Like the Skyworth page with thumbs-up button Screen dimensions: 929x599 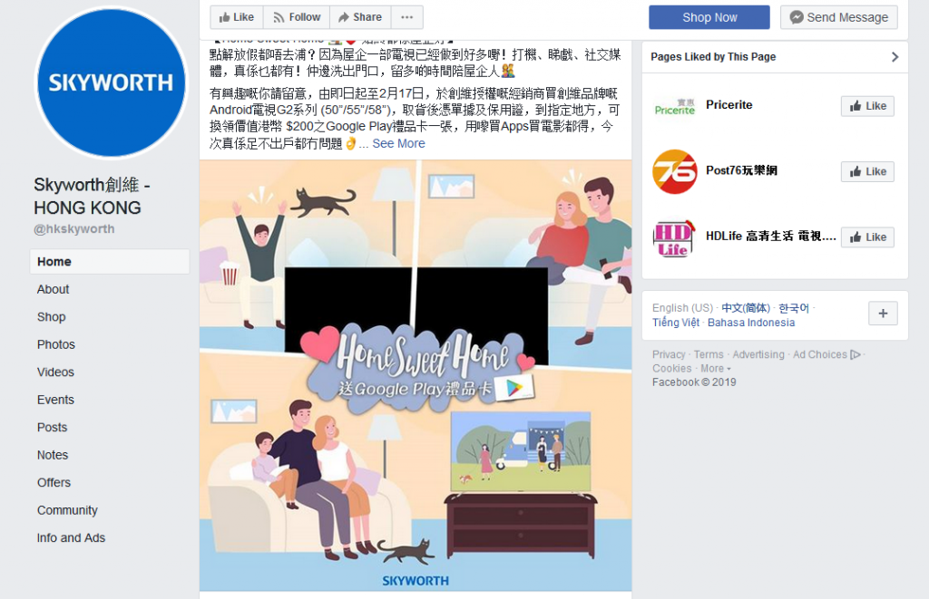coord(237,17)
